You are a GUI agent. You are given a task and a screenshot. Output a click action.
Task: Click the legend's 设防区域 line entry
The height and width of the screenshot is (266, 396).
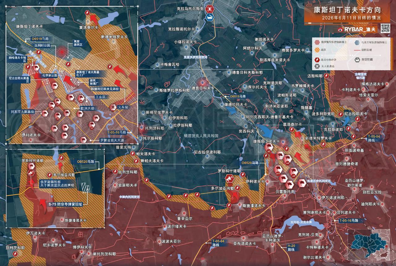click(363, 50)
